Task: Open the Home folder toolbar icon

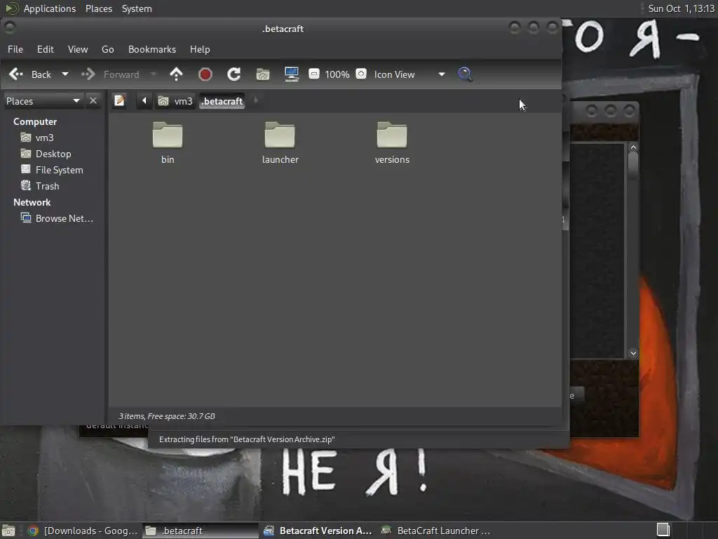Action: click(263, 74)
